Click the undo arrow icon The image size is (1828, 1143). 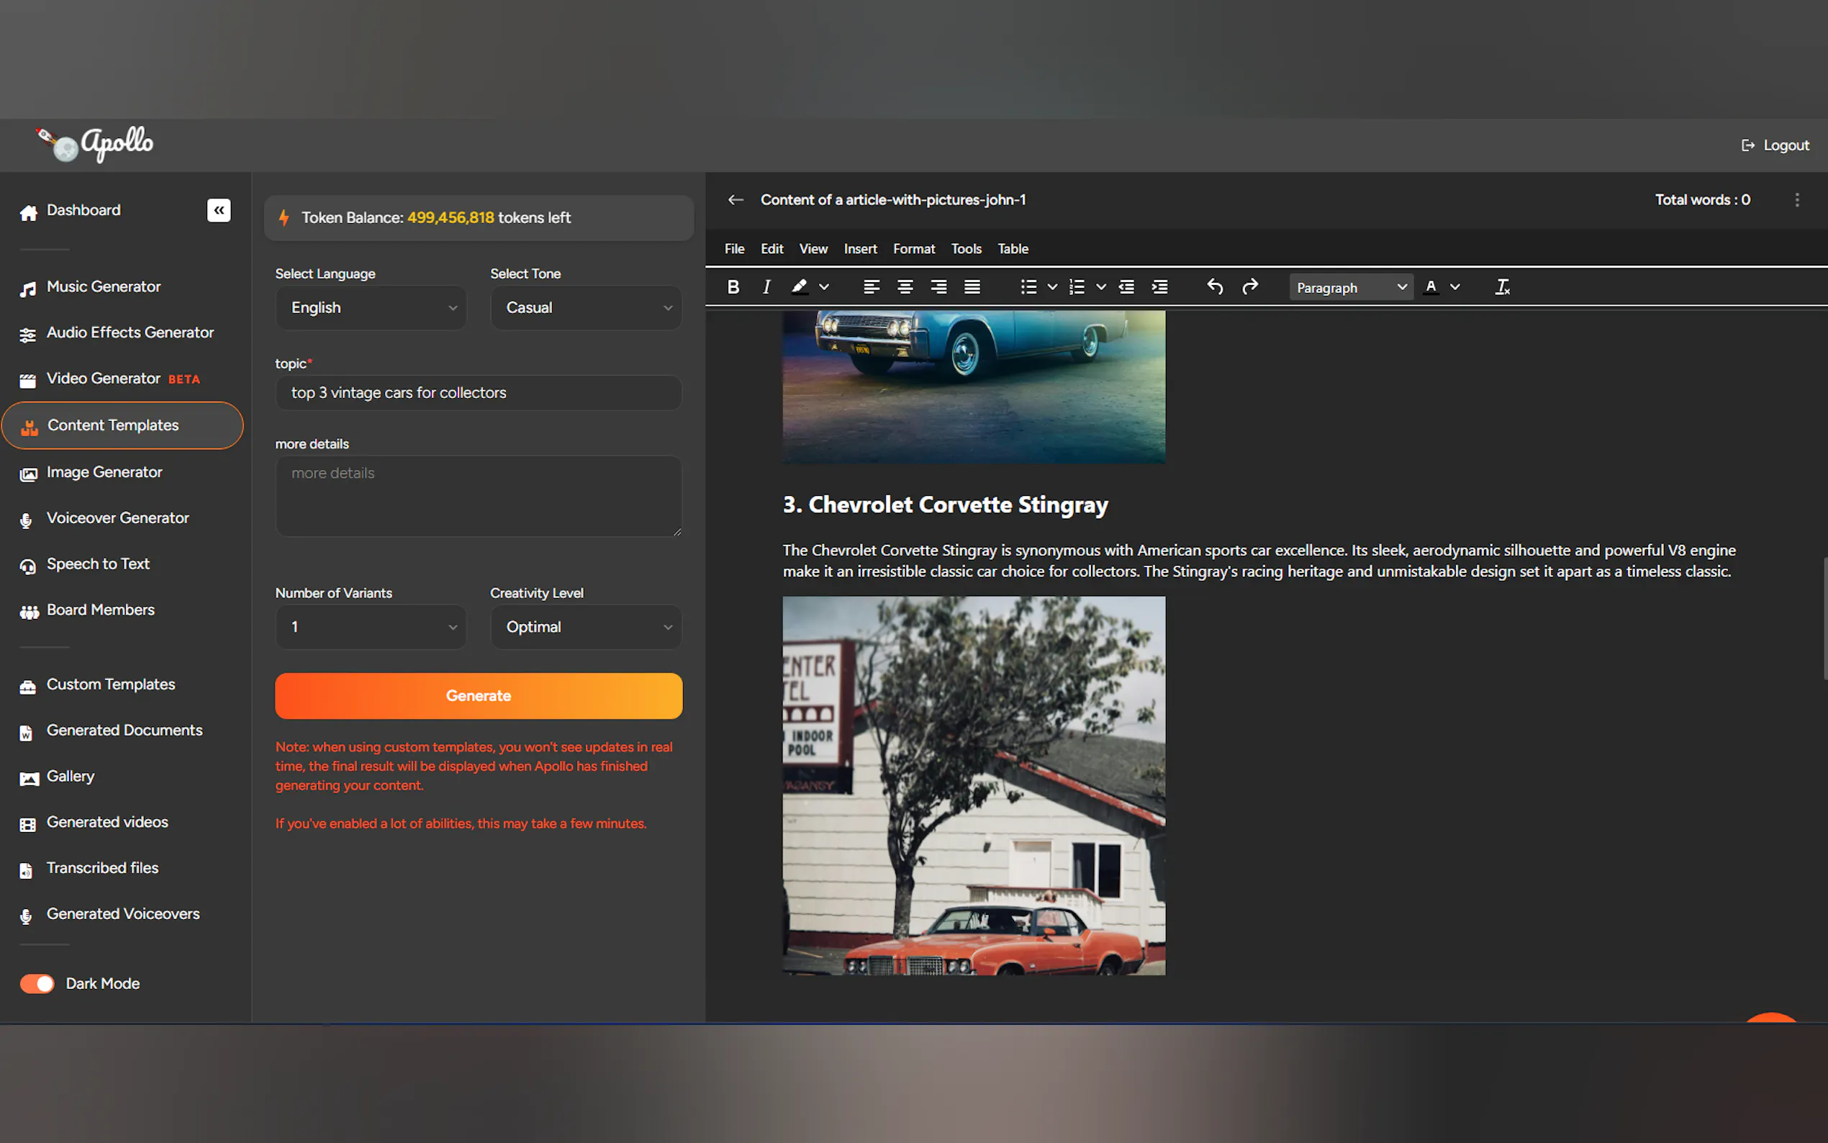tap(1214, 287)
